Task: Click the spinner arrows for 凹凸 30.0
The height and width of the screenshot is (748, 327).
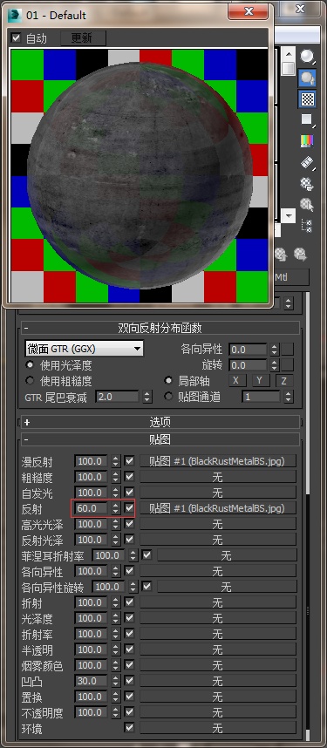Action: pos(115,681)
